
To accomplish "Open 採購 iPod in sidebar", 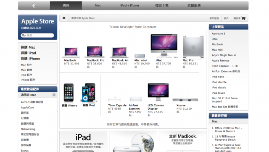I will pyautogui.click(x=29, y=53).
